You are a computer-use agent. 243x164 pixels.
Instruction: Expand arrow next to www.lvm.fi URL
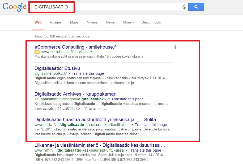click(126, 150)
